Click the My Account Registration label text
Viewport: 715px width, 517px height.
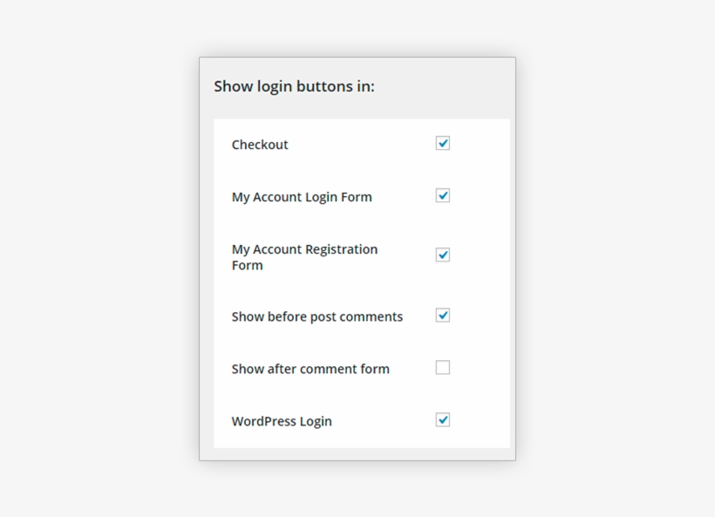304,249
